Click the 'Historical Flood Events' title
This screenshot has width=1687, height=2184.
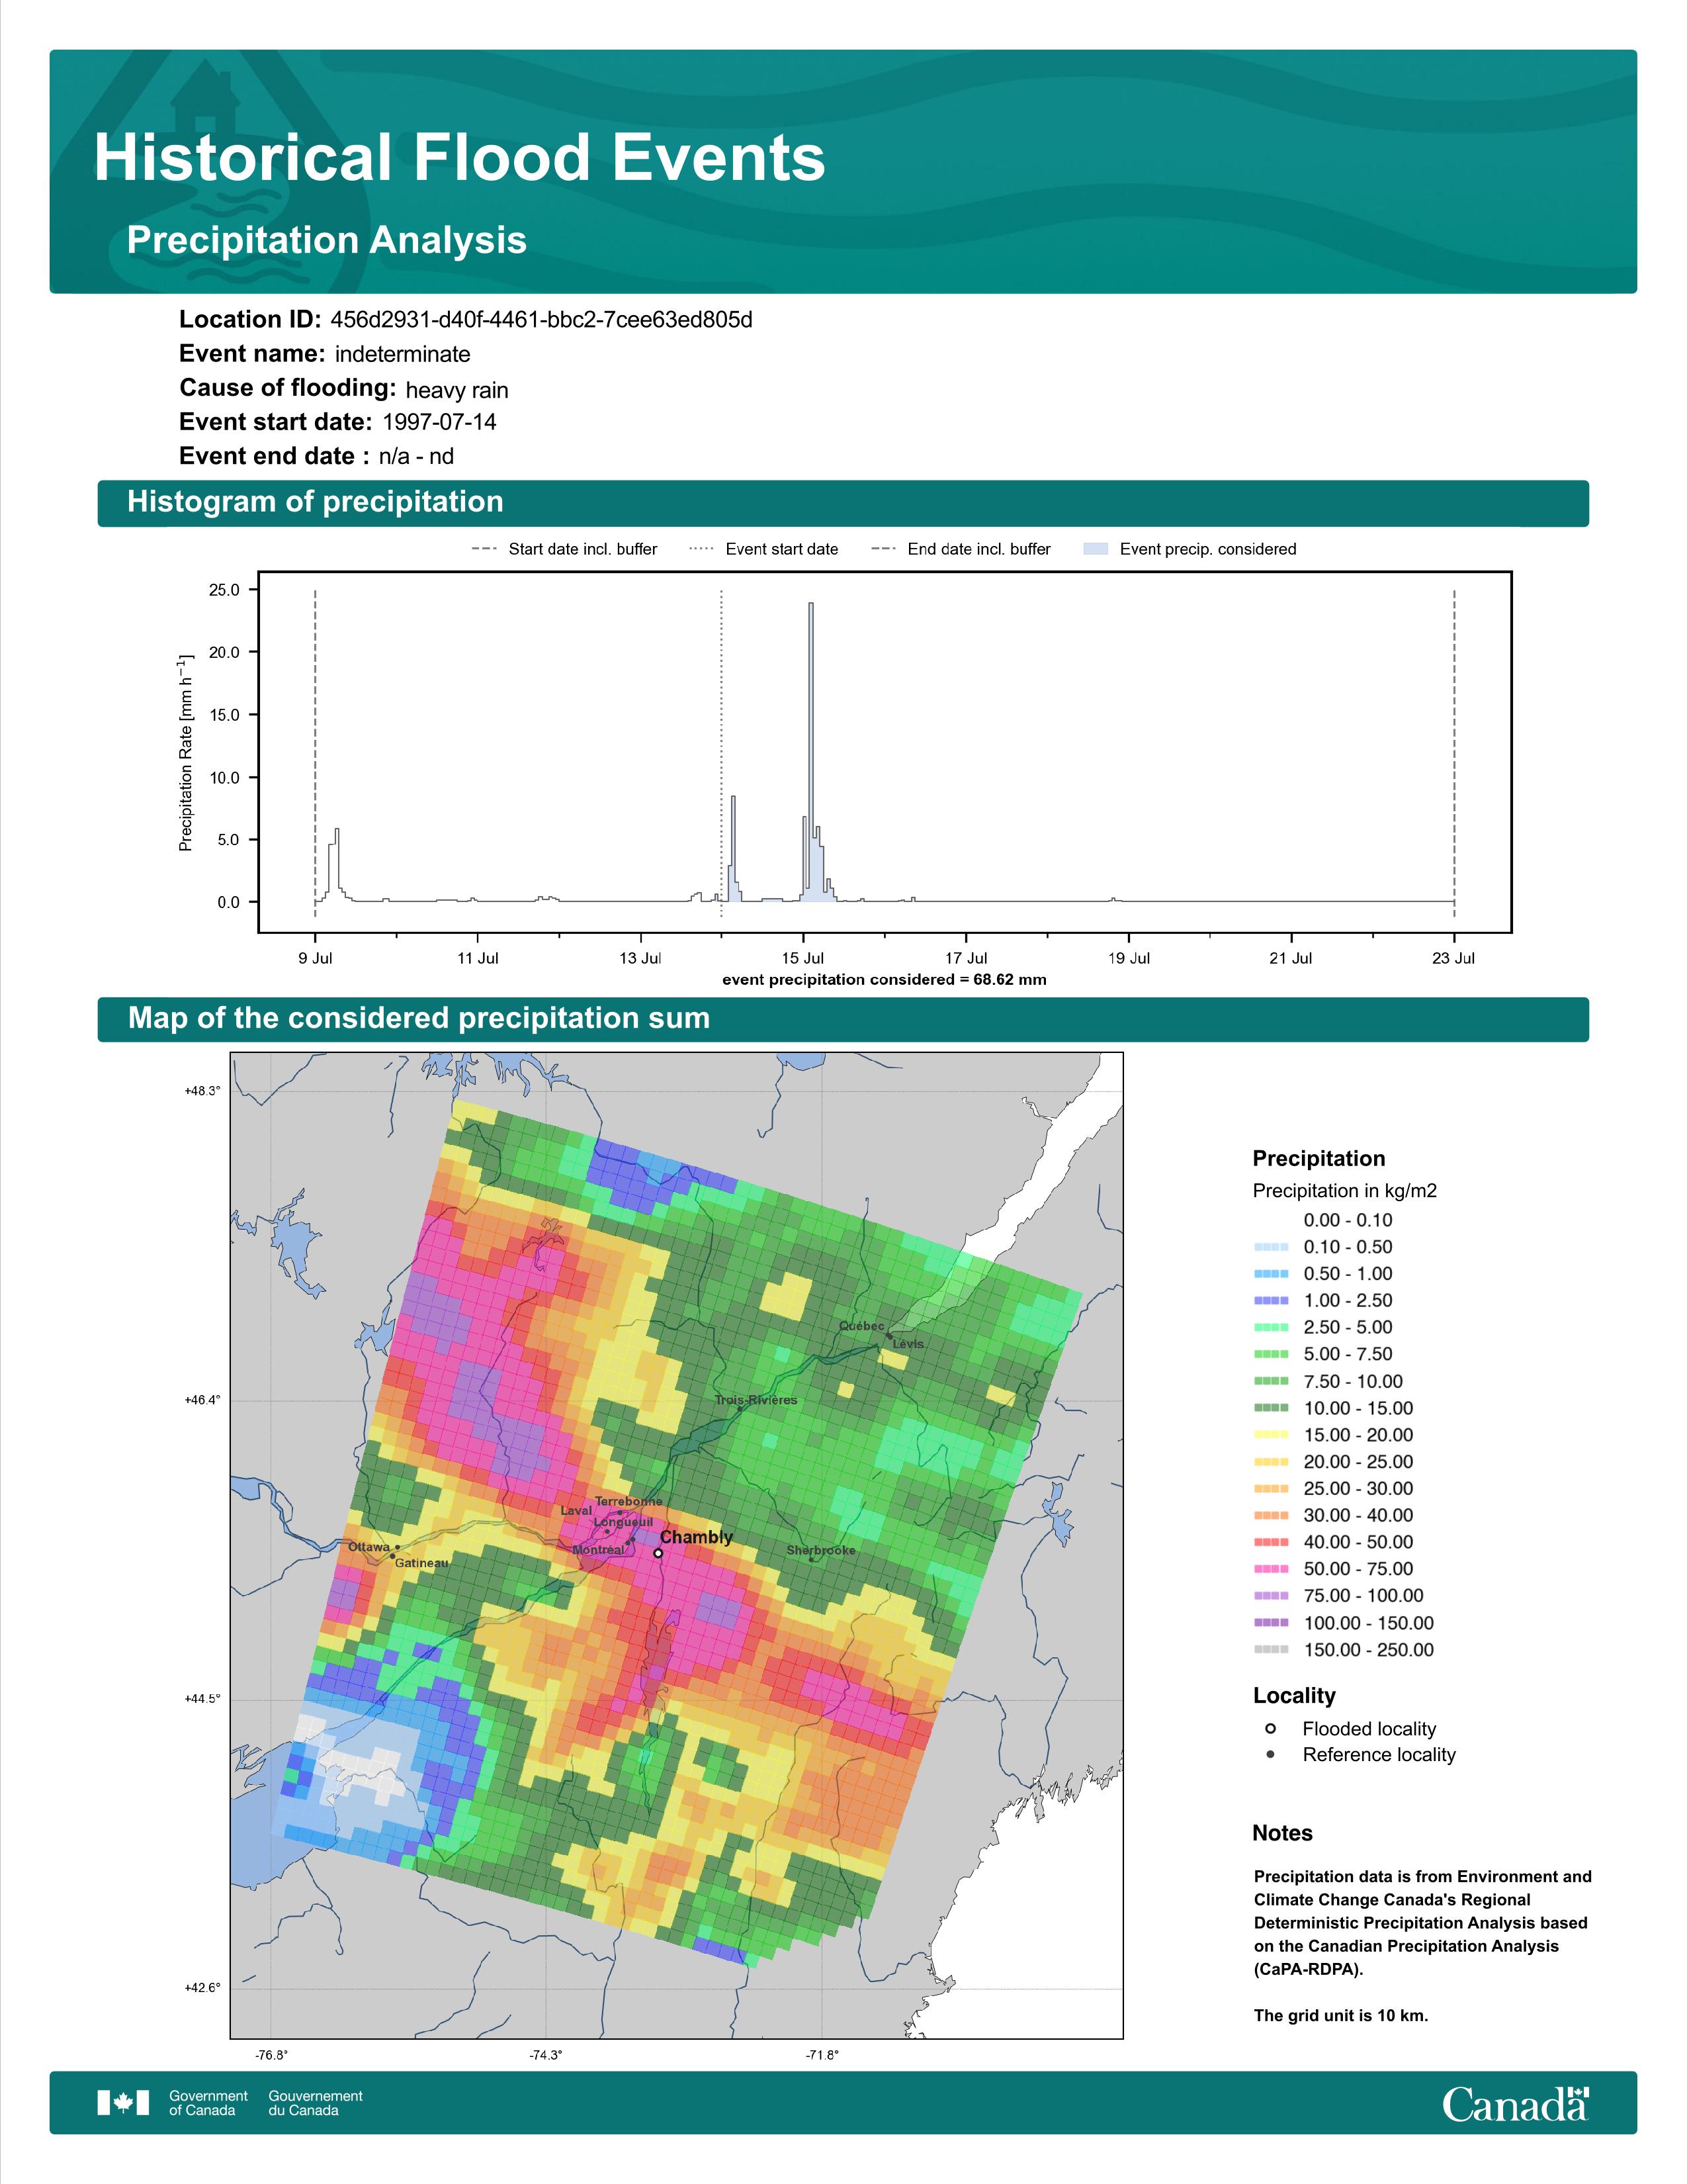[x=460, y=158]
